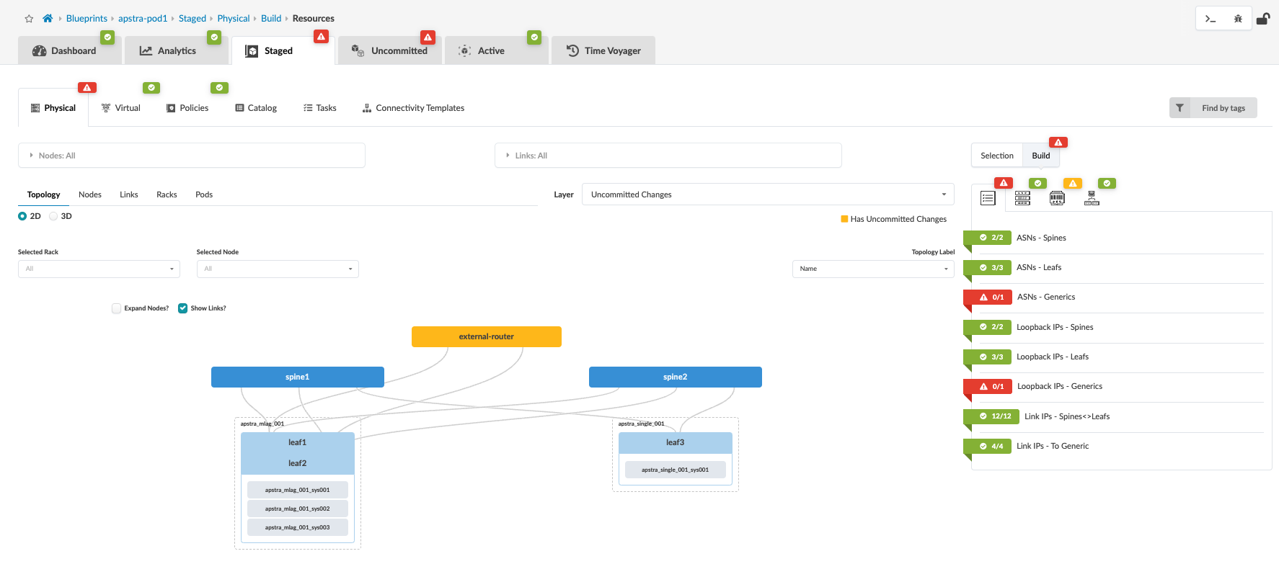The height and width of the screenshot is (564, 1279).
Task: Switch to the Links view tab
Action: coord(129,194)
